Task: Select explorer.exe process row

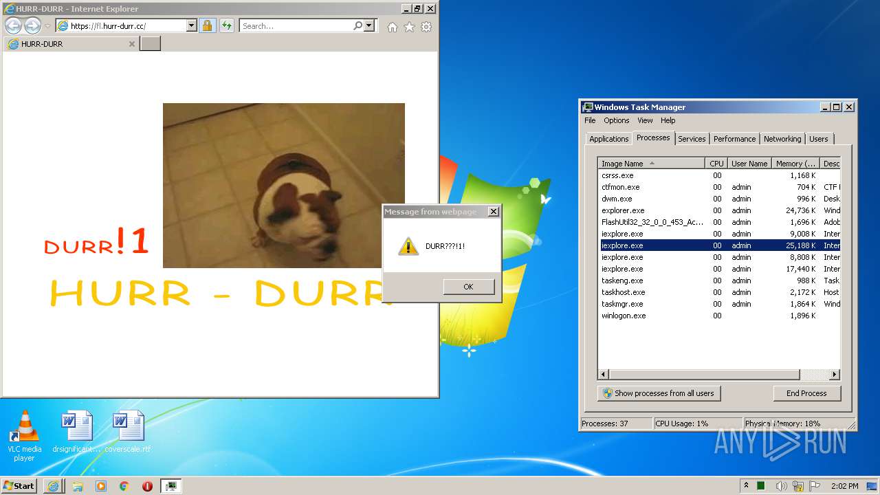Action: tap(719, 210)
